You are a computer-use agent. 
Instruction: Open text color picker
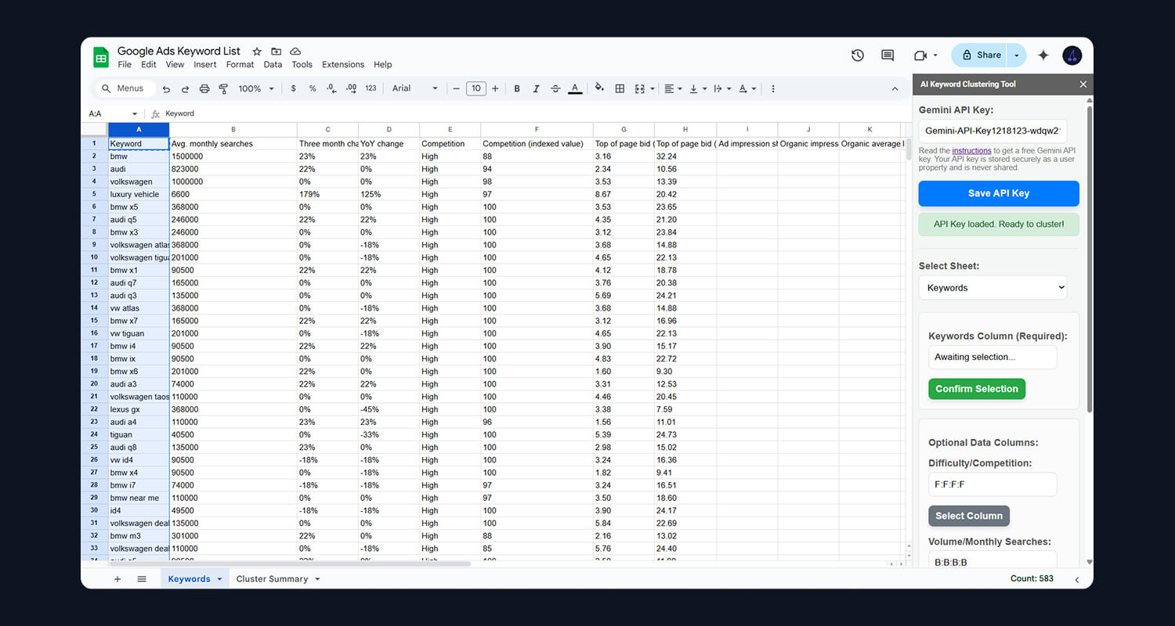[x=575, y=88]
